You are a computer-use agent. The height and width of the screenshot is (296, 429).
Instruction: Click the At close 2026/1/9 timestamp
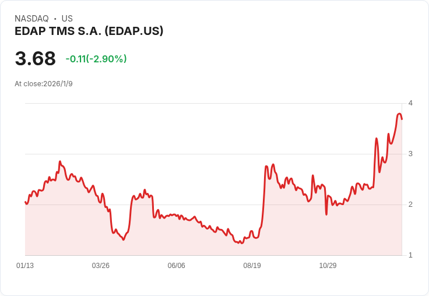tap(44, 84)
